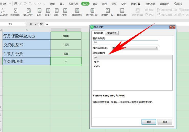Click the Undo arrow icon

point(35,4)
